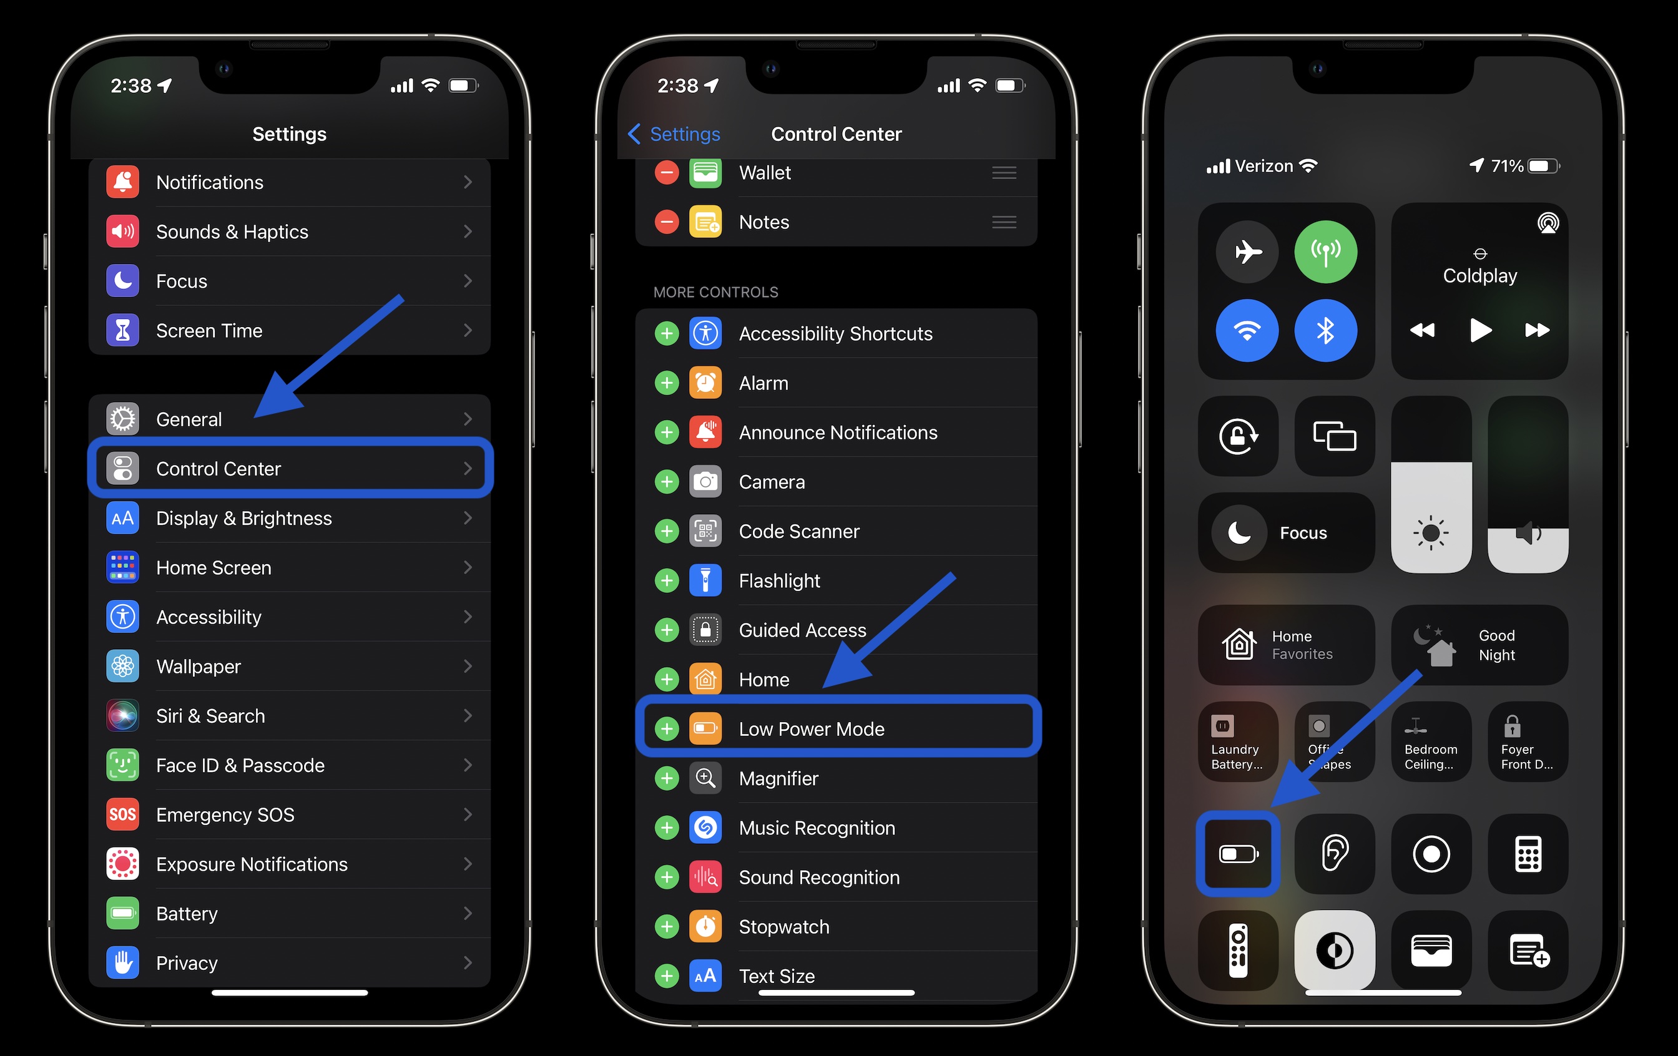Toggle Wi-Fi in Control Center
The width and height of the screenshot is (1678, 1056).
1246,328
